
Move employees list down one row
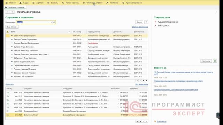(143, 81)
